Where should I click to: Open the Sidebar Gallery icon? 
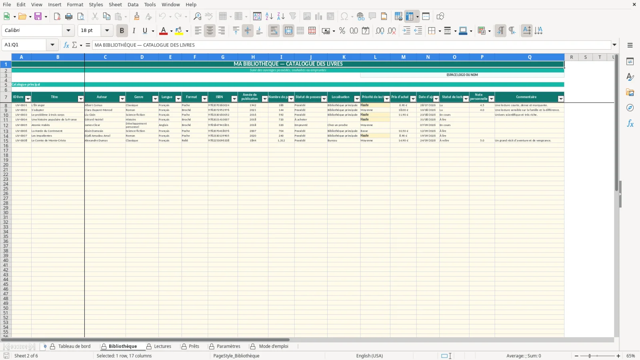pyautogui.click(x=630, y=92)
